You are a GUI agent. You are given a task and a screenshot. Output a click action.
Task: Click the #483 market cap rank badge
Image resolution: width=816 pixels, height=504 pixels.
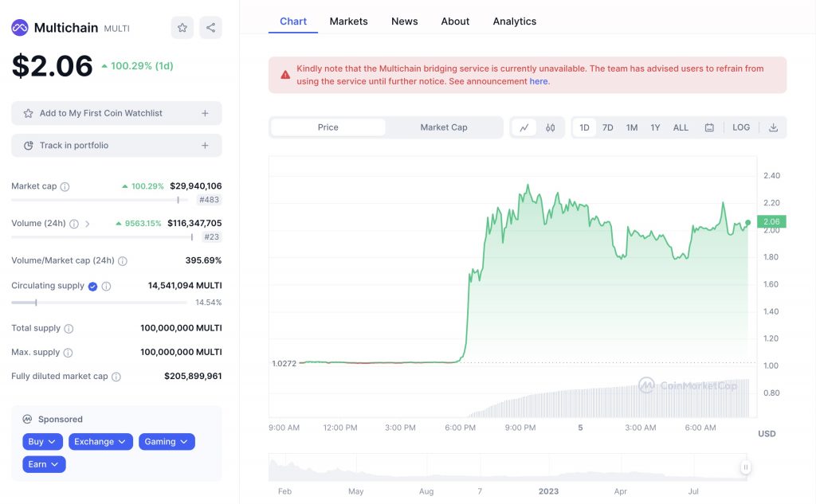[210, 200]
